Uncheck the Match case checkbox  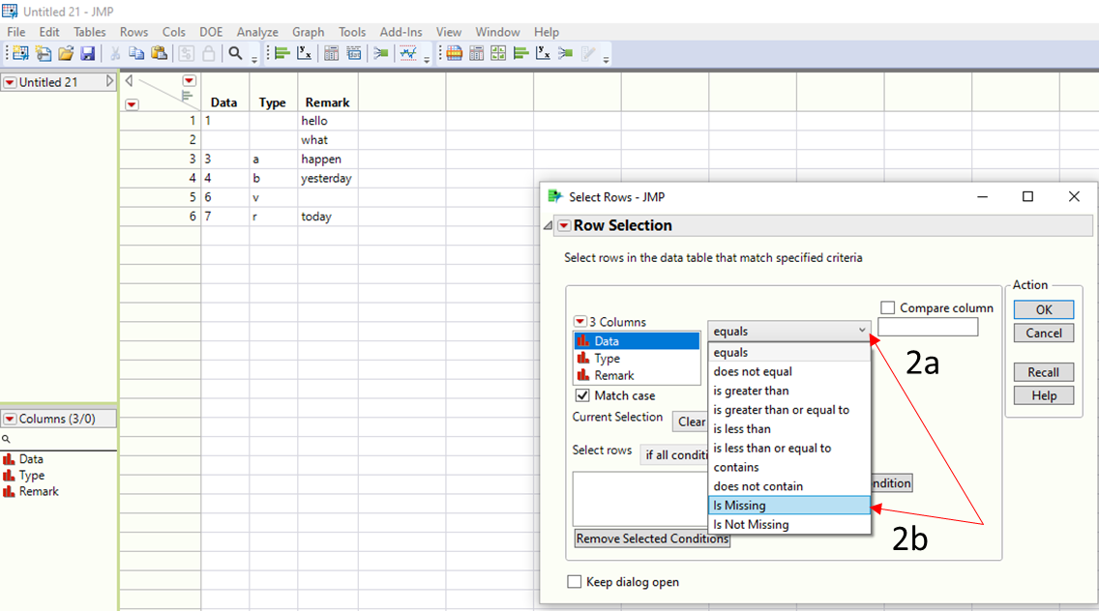582,395
